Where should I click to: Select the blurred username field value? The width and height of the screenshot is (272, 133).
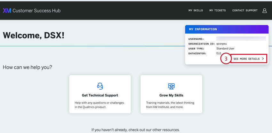point(241,39)
